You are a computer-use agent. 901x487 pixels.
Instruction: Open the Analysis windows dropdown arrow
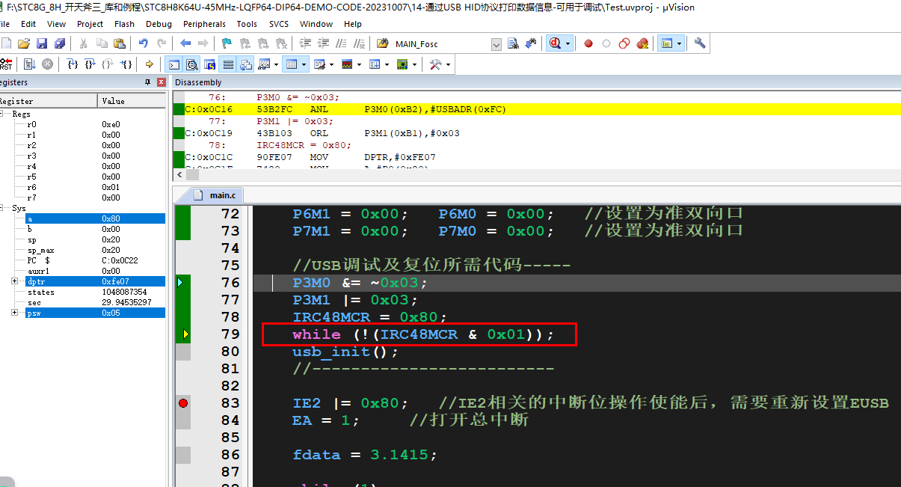(x=360, y=65)
